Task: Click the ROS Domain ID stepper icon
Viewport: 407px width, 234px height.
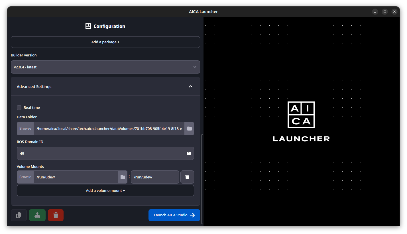Action: [x=189, y=153]
